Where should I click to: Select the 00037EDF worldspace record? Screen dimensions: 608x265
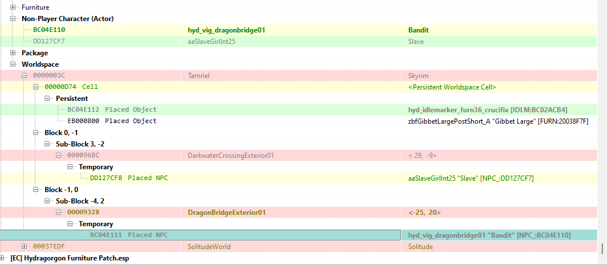click(49, 246)
